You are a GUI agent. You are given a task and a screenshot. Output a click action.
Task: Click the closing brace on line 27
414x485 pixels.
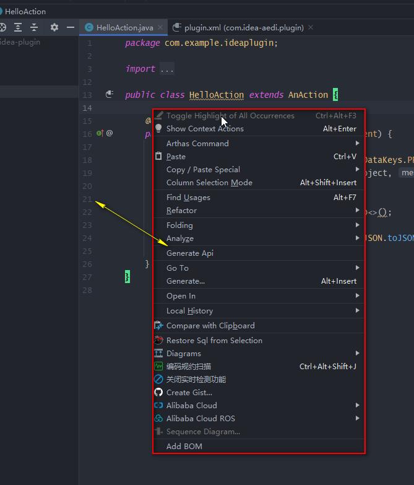(x=127, y=277)
